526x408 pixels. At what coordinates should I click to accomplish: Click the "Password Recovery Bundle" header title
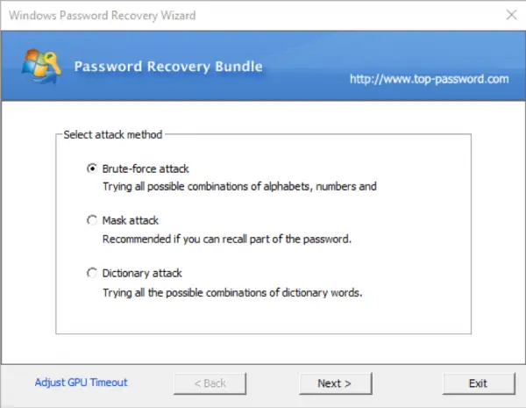click(168, 66)
